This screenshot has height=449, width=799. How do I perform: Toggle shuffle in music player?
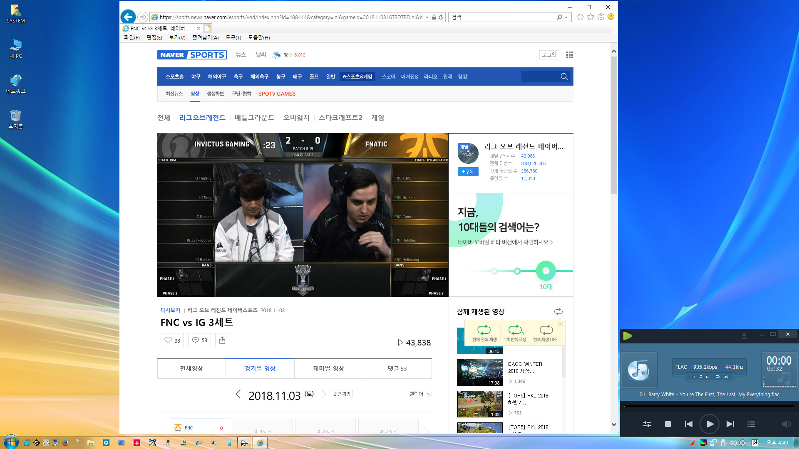(726, 377)
